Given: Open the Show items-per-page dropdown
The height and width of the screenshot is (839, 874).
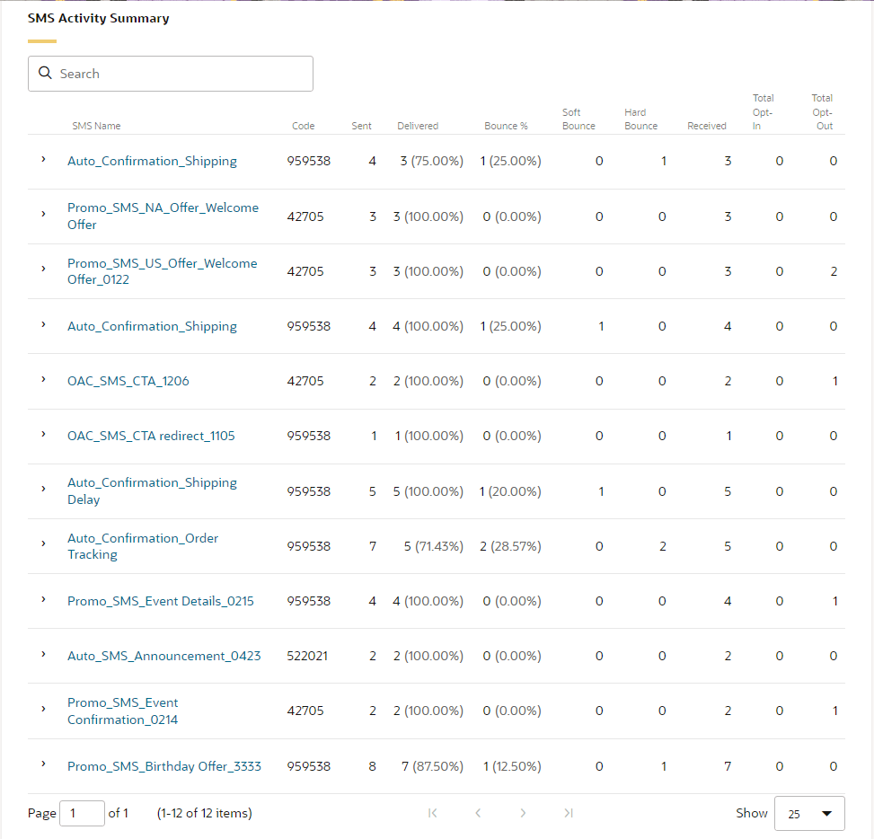Looking at the screenshot, I should coord(808,813).
